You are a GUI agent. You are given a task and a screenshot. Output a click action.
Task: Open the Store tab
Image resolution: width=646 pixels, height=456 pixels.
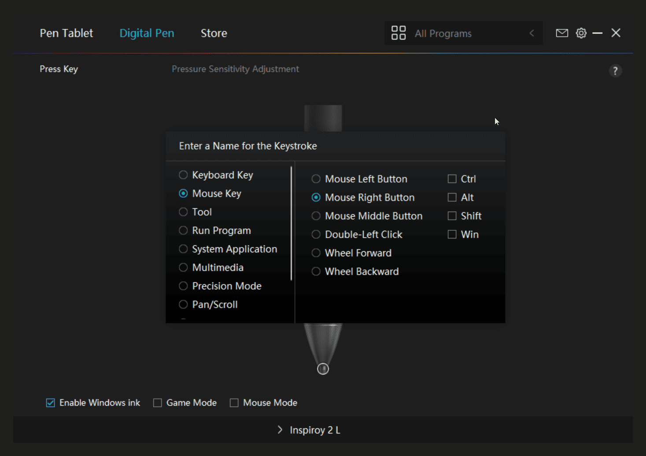(x=214, y=33)
